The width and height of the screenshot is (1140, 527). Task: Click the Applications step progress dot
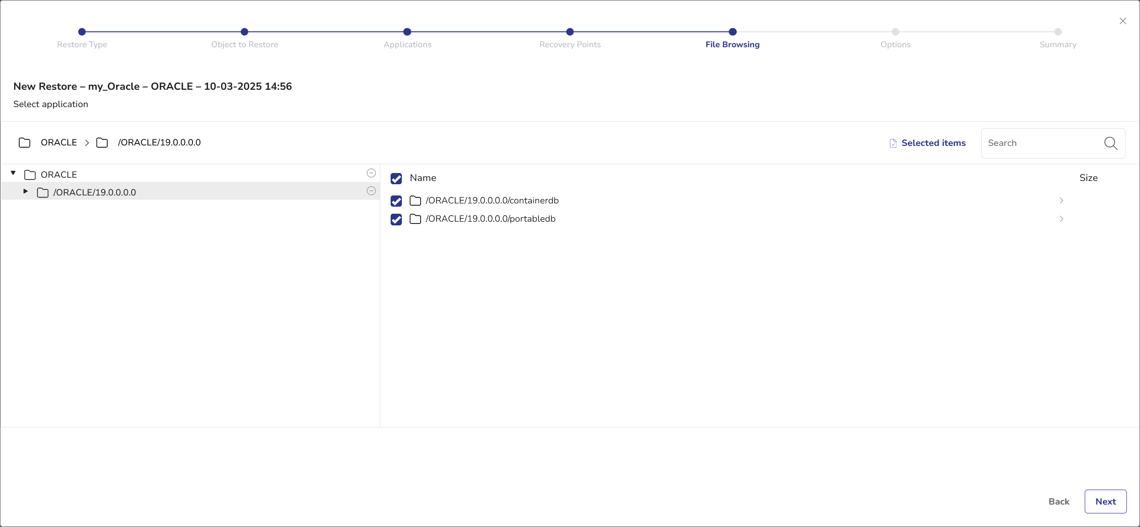tap(407, 32)
